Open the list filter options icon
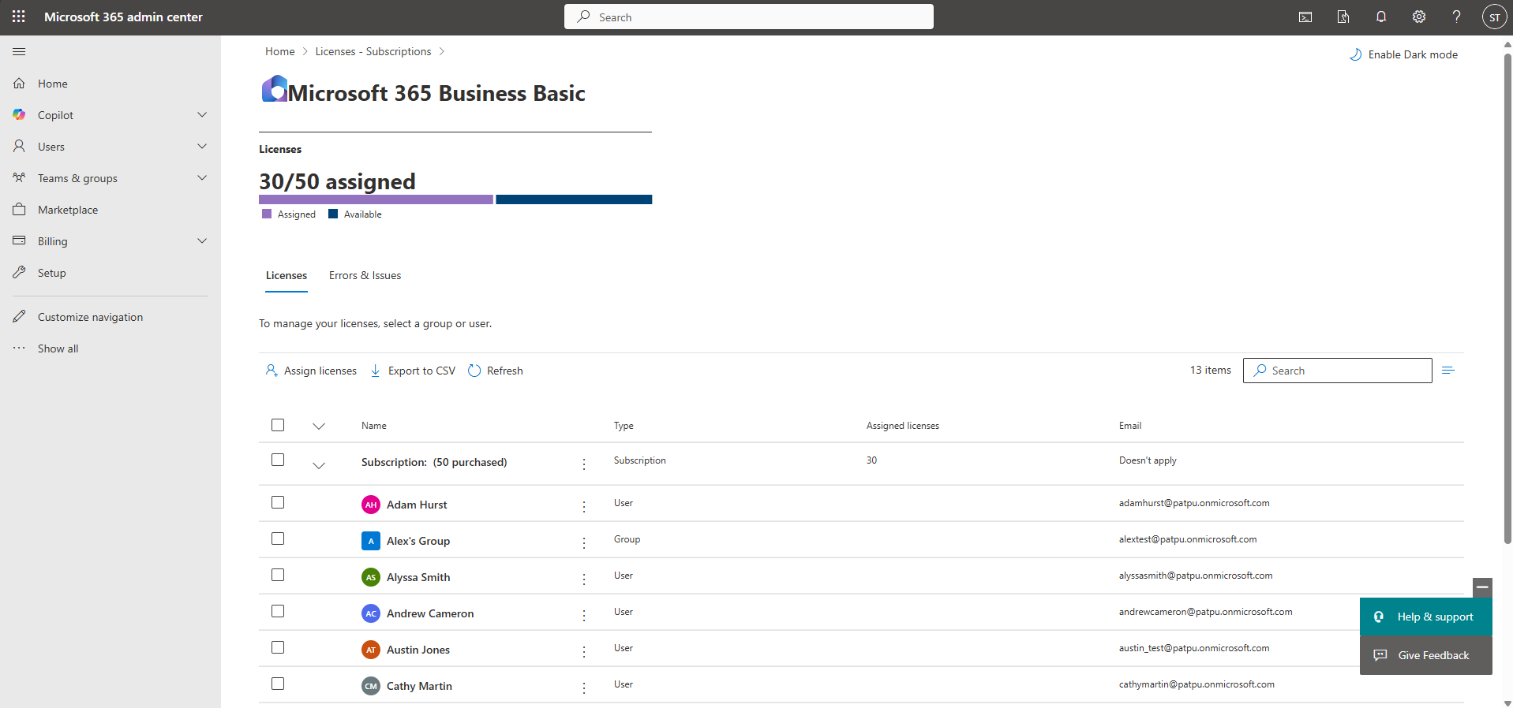 point(1448,371)
